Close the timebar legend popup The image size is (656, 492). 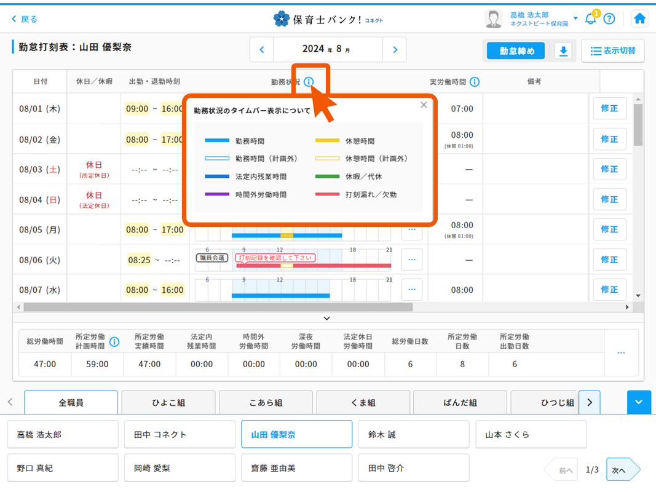tap(424, 105)
